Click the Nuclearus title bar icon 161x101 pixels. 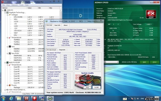pyautogui.click(x=47, y=21)
